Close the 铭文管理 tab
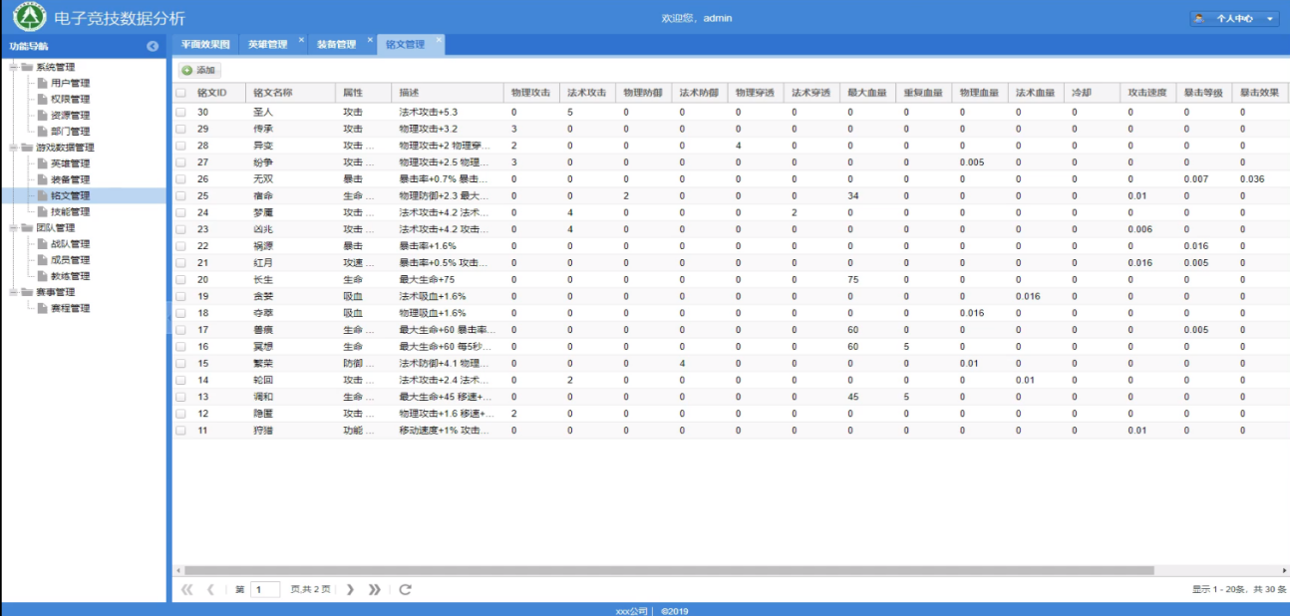The image size is (1290, 616). 439,40
